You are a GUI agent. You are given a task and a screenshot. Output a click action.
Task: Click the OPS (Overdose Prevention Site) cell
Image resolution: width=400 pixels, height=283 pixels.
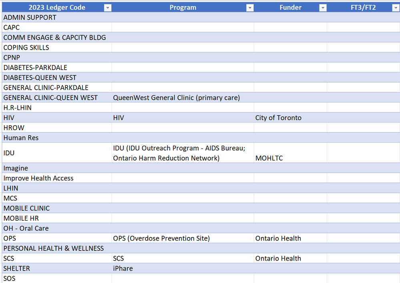tap(183, 238)
